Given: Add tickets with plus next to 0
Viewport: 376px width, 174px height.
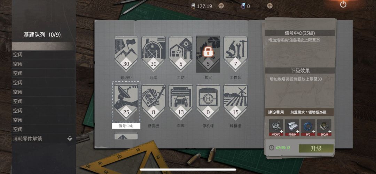Looking at the screenshot, I should 270,6.
